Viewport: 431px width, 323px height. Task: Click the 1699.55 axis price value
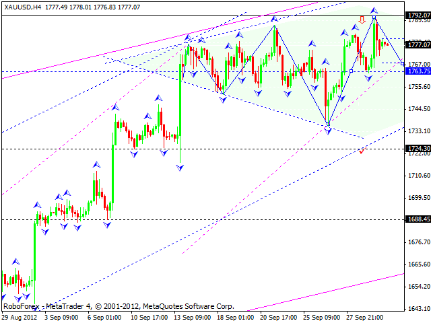pyautogui.click(x=418, y=198)
